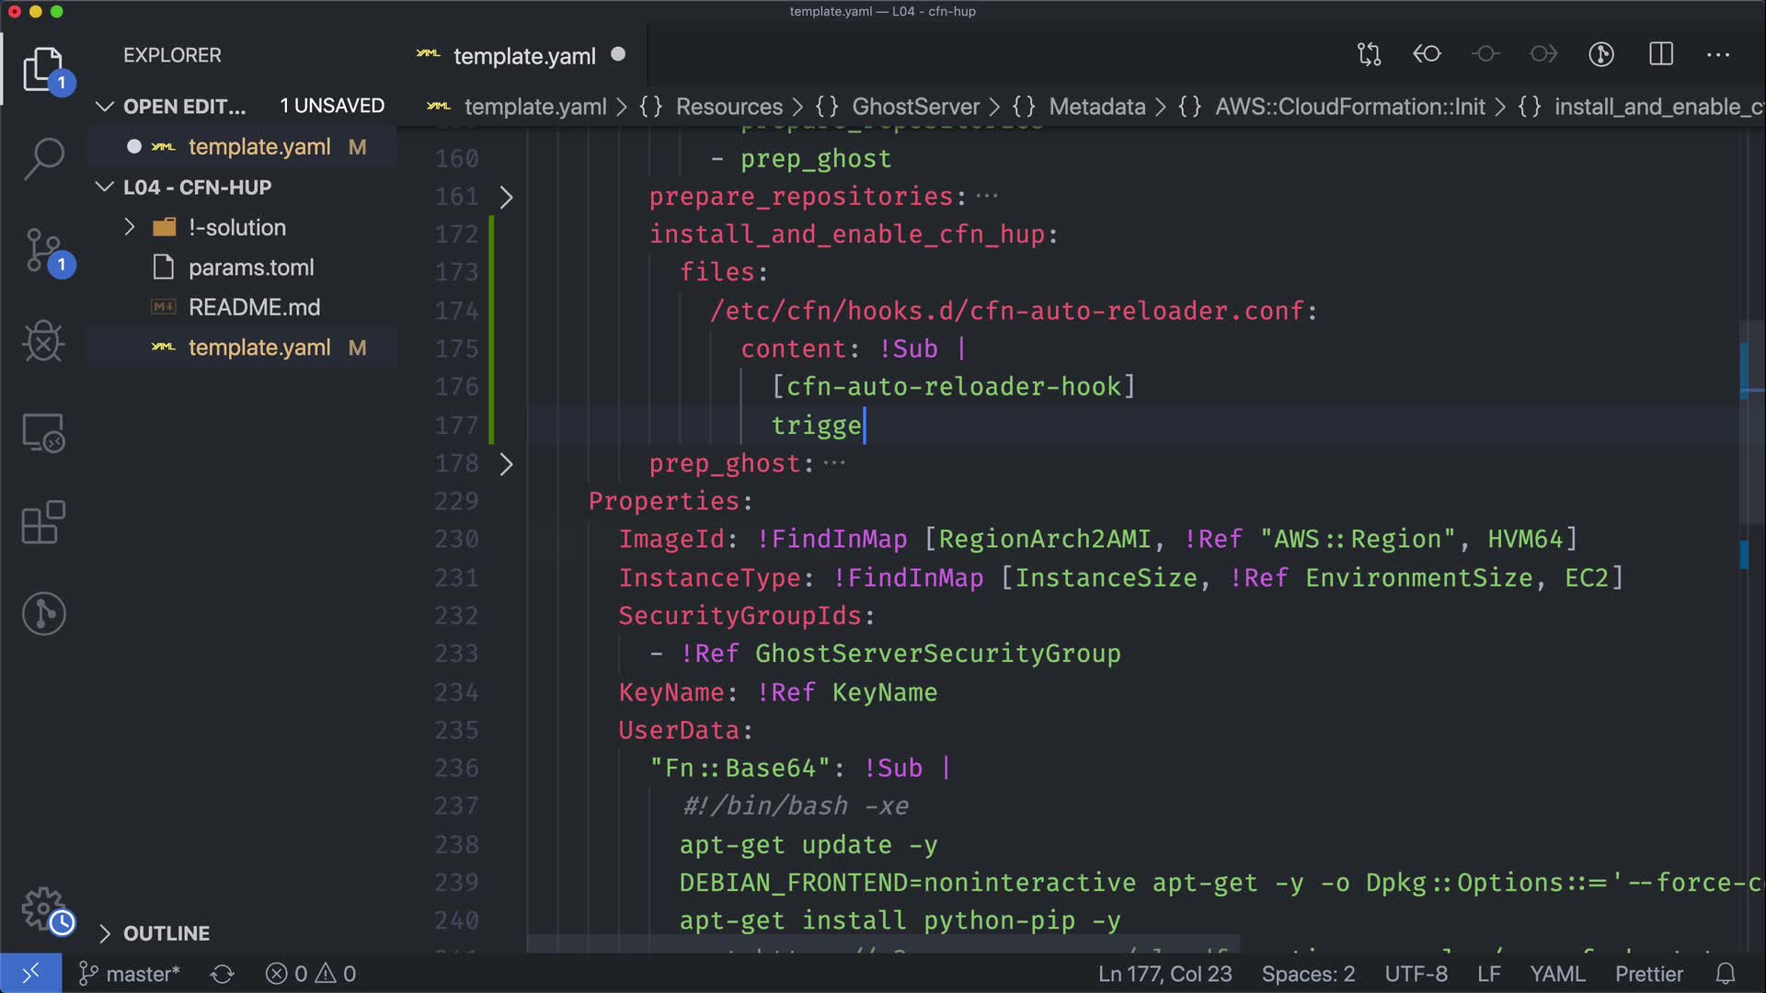
Task: Expand the OUTLINE panel
Action: pyautogui.click(x=166, y=933)
